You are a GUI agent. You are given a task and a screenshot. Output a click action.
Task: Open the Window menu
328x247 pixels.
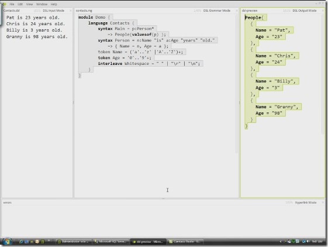click(x=42, y=4)
